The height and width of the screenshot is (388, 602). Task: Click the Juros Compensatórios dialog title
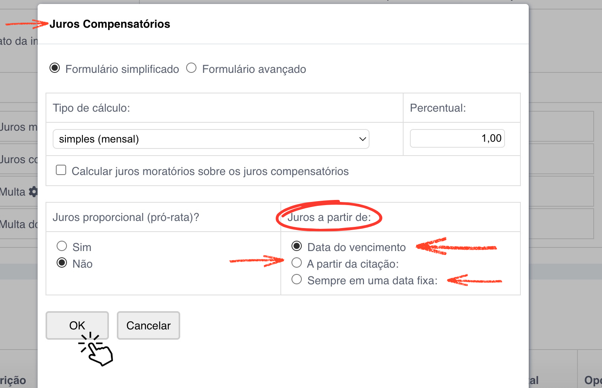point(110,24)
